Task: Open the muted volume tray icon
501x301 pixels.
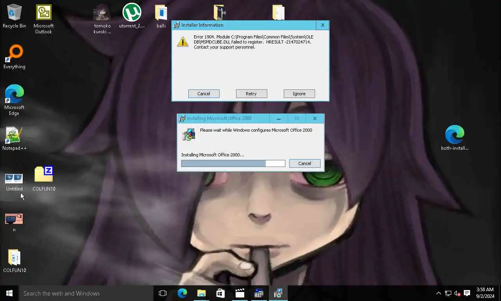Action: tap(457, 293)
